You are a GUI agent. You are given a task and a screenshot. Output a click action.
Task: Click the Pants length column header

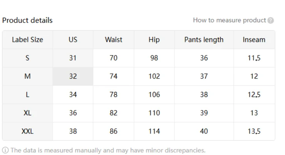coord(204,40)
